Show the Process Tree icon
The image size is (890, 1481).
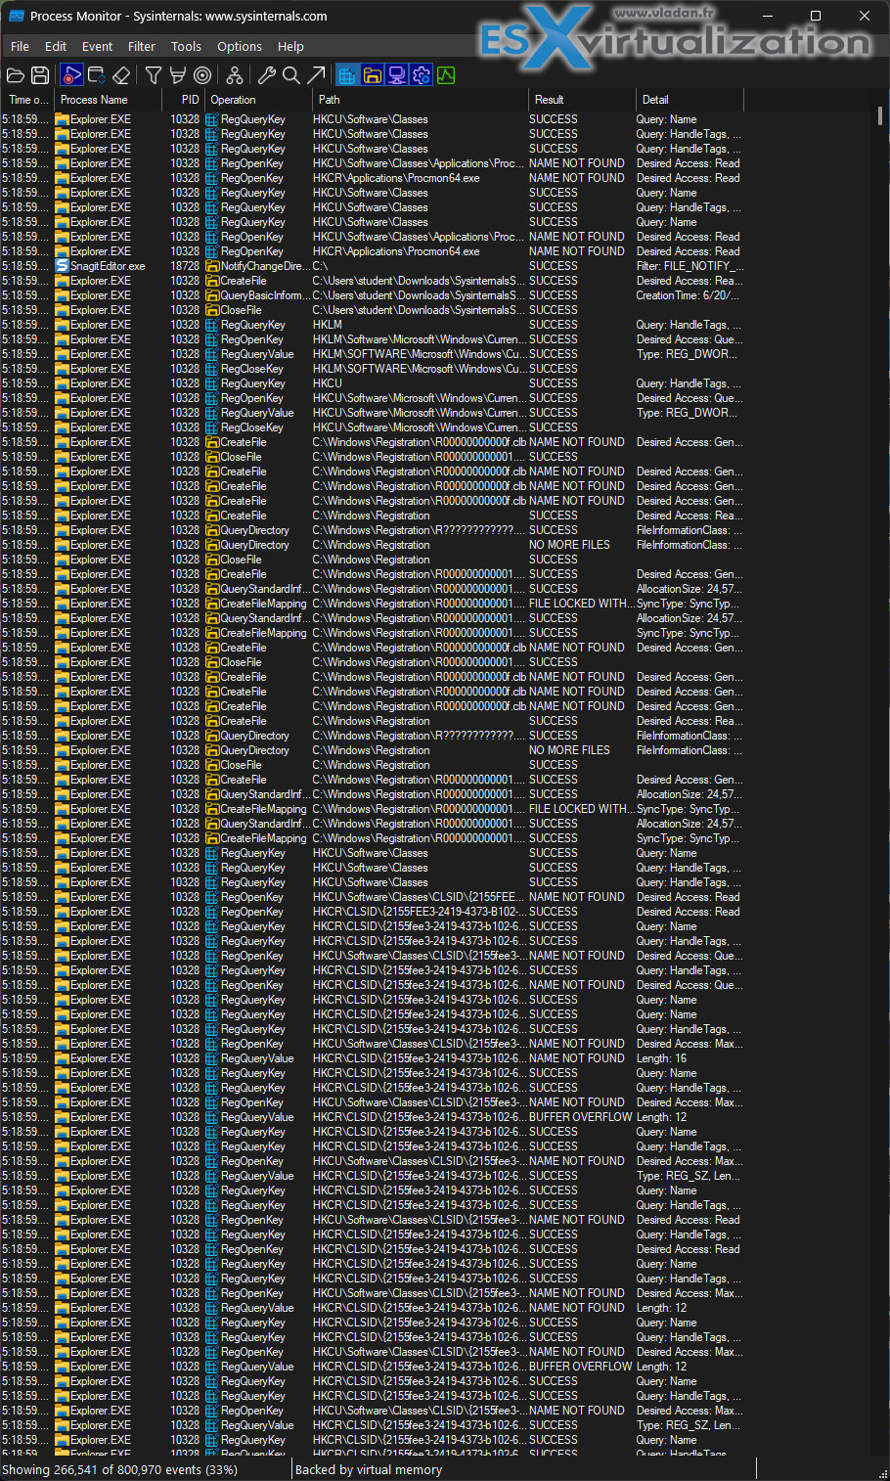coord(235,75)
